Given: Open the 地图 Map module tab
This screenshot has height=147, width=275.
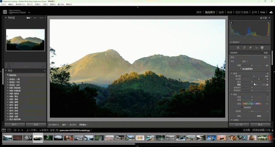Looking at the screenshot, I should click(221, 12).
